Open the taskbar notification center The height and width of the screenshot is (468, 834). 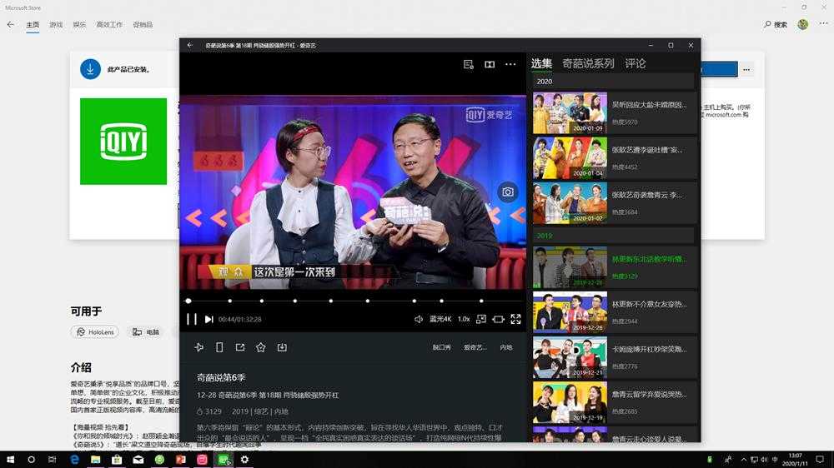(x=820, y=460)
